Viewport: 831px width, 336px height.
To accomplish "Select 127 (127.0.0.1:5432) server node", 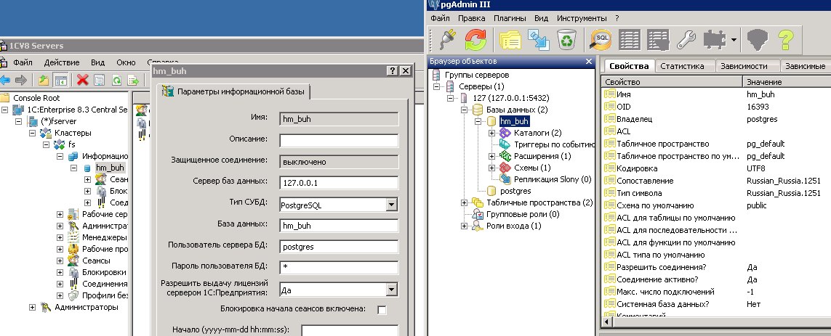I will (510, 98).
